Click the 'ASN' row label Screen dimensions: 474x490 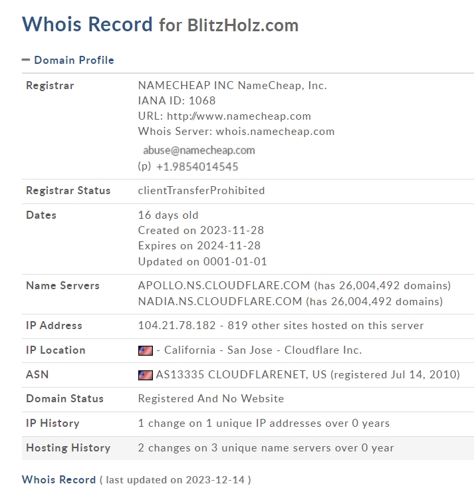pos(37,374)
